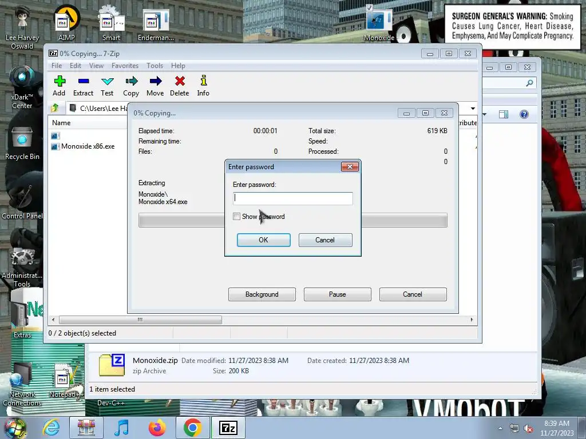Click the Delete toolbar icon
The height and width of the screenshot is (439, 586).
179,86
